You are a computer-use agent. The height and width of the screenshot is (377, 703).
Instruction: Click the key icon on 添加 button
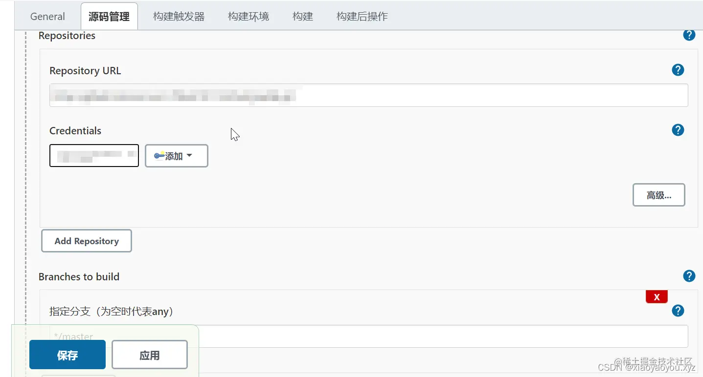[x=160, y=156]
